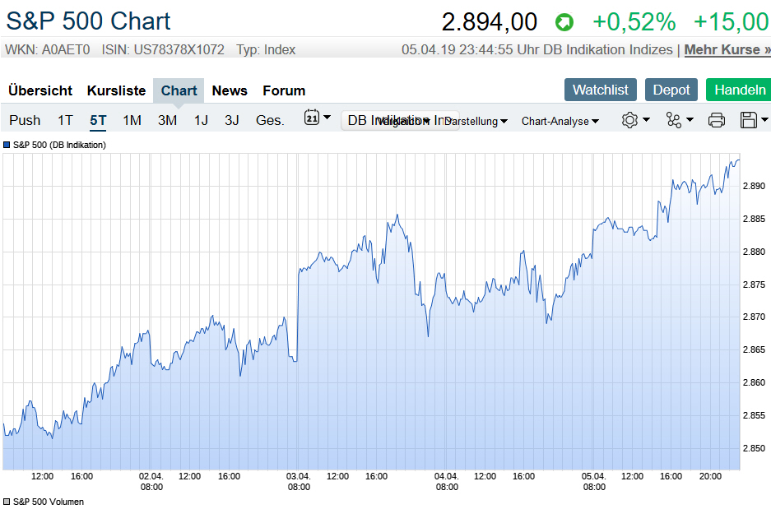Select the 3J time range
This screenshot has width=771, height=509.
[x=231, y=120]
